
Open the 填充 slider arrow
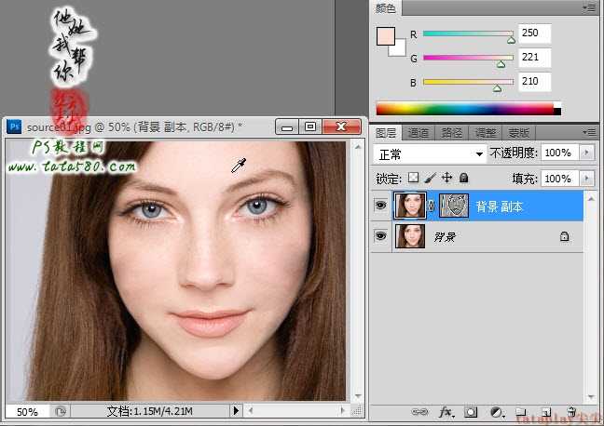(x=586, y=179)
